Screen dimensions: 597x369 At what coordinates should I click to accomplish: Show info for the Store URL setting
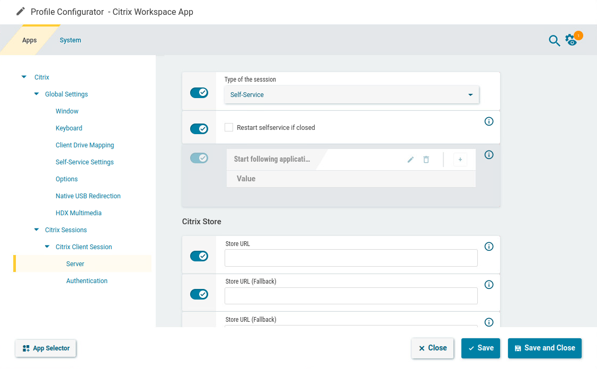(x=489, y=247)
